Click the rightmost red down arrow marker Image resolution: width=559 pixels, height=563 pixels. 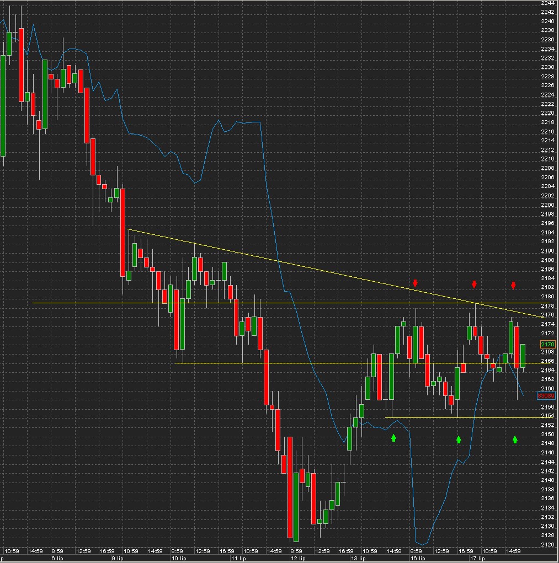click(513, 286)
